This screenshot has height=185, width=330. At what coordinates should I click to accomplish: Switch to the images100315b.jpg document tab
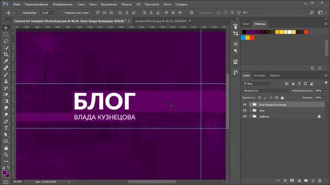161,21
